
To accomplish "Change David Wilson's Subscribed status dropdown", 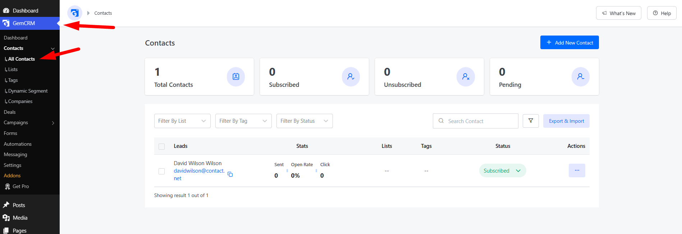I will tap(503, 170).
